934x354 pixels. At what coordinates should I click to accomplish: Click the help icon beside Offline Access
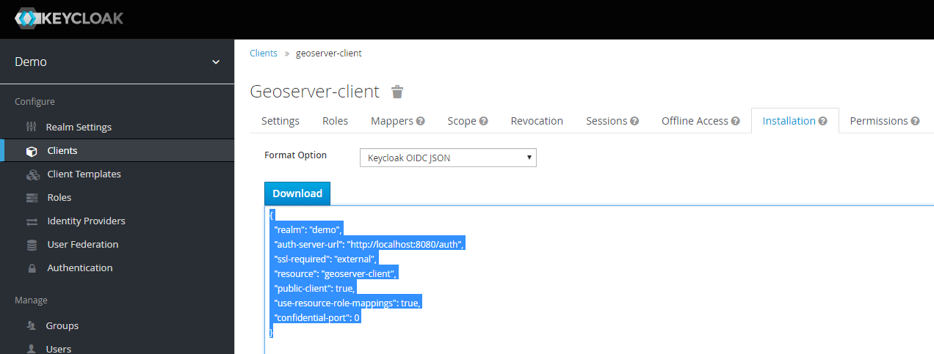tap(736, 121)
